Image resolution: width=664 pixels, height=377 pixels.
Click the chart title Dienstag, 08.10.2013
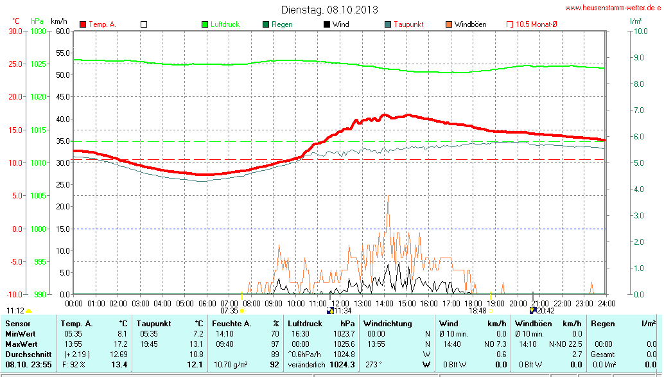(329, 10)
